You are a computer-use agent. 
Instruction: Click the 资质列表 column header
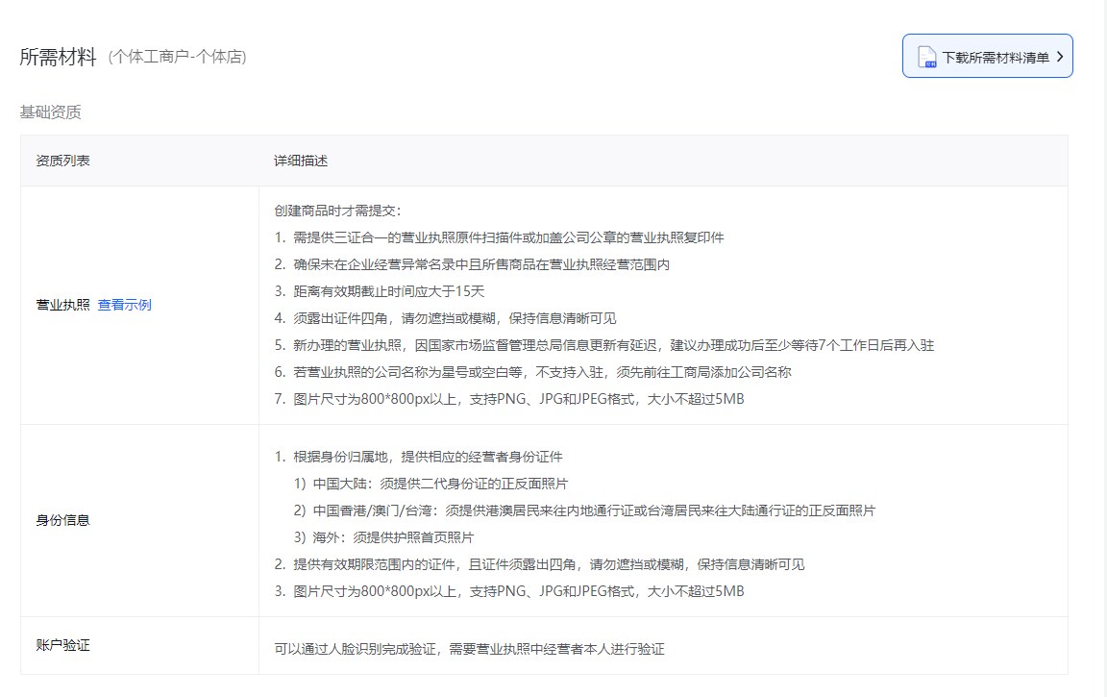(62, 161)
